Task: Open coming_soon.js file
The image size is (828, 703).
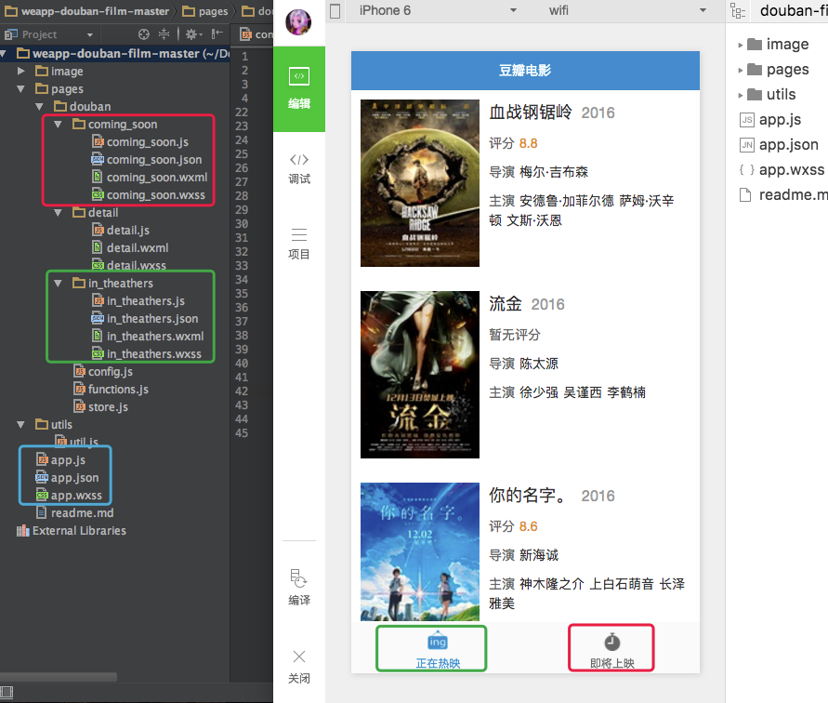Action: (140, 141)
